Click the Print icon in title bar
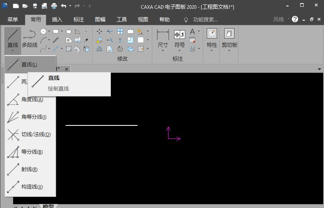This screenshot has height=208, width=324. pyautogui.click(x=54, y=6)
